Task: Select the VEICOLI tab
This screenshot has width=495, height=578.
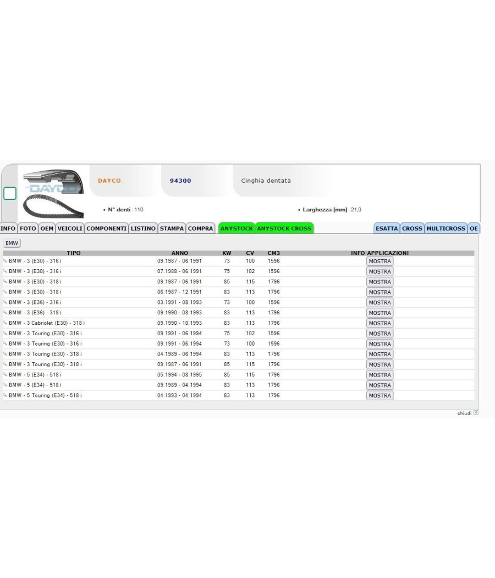Action: point(70,228)
